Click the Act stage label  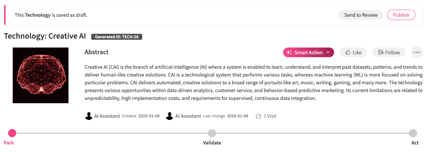[x=415, y=143]
